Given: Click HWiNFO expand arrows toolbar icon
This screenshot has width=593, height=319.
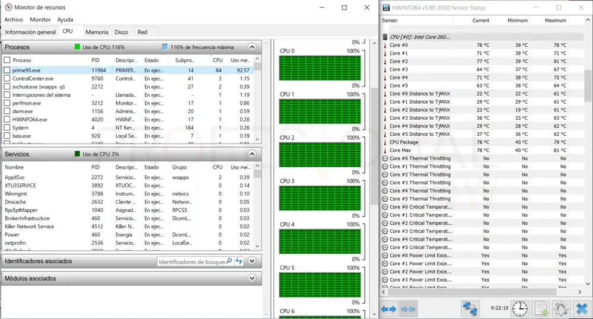Looking at the screenshot, I should 388,309.
